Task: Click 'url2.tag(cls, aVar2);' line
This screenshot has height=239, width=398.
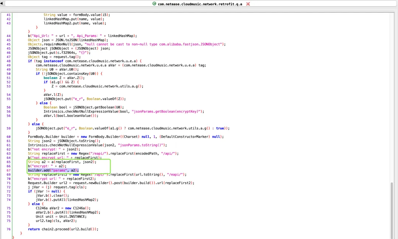Action: 56,221
